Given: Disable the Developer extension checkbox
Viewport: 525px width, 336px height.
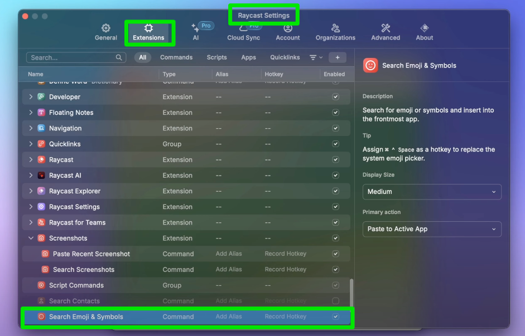Looking at the screenshot, I should (335, 96).
